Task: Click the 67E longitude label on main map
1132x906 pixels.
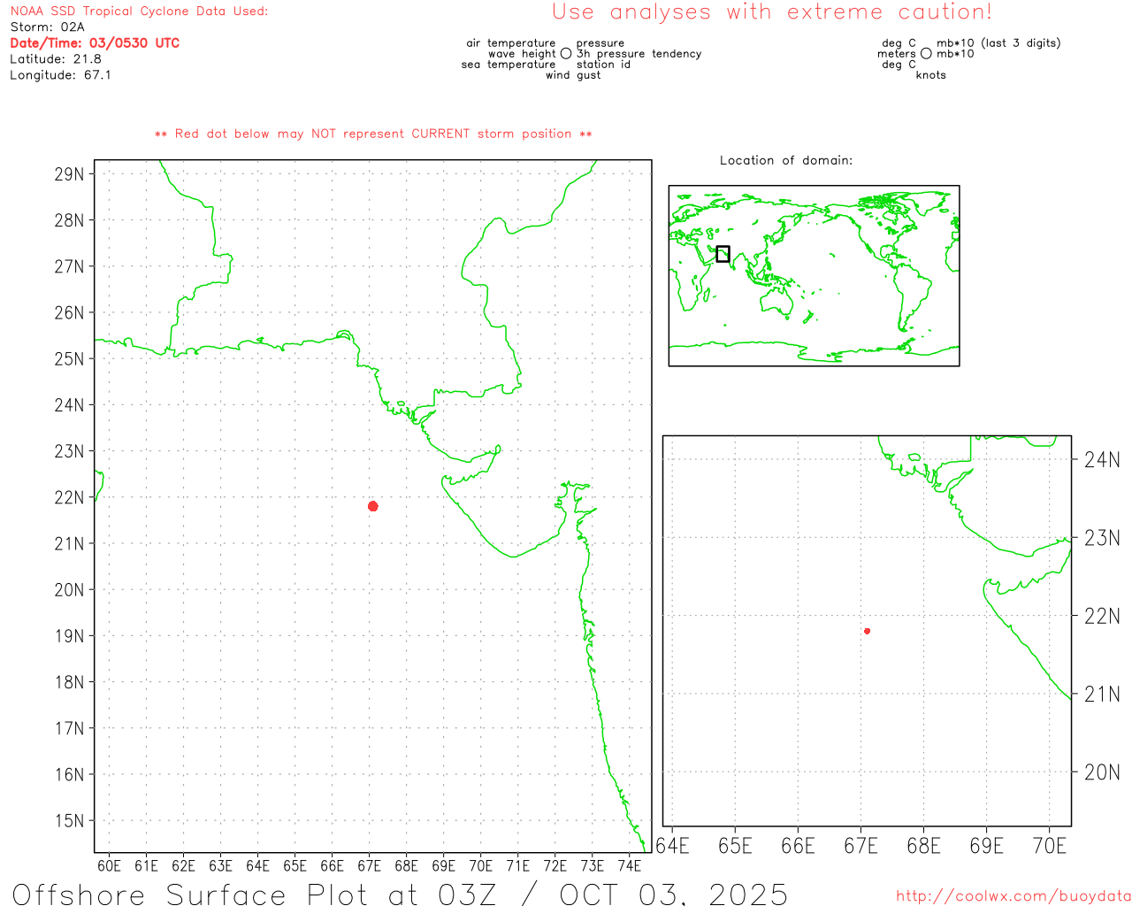Action: coord(369,865)
